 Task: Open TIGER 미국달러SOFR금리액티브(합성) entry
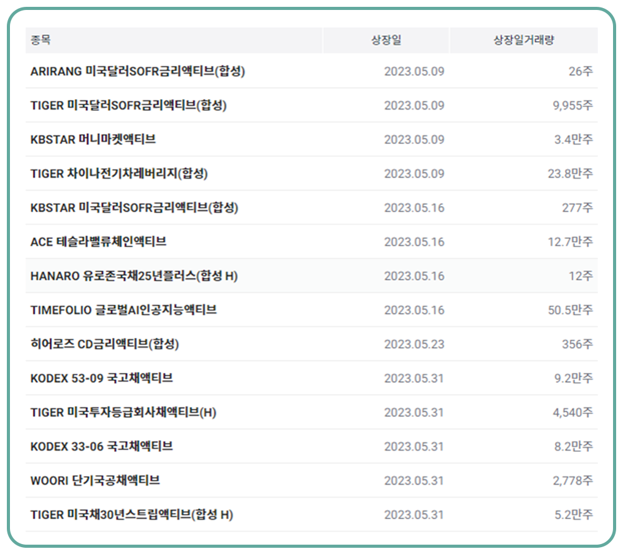click(x=128, y=106)
